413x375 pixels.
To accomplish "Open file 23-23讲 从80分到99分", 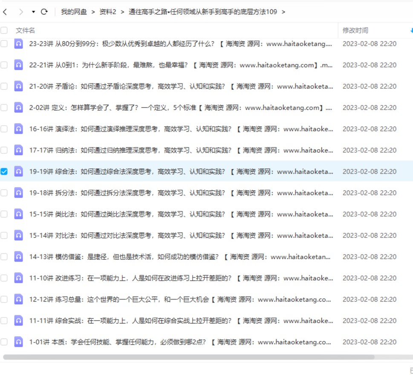I will click(x=180, y=43).
